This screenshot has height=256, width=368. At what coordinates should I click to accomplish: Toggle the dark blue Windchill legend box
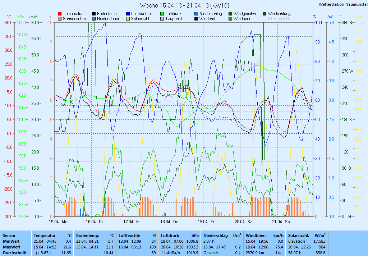(196, 19)
